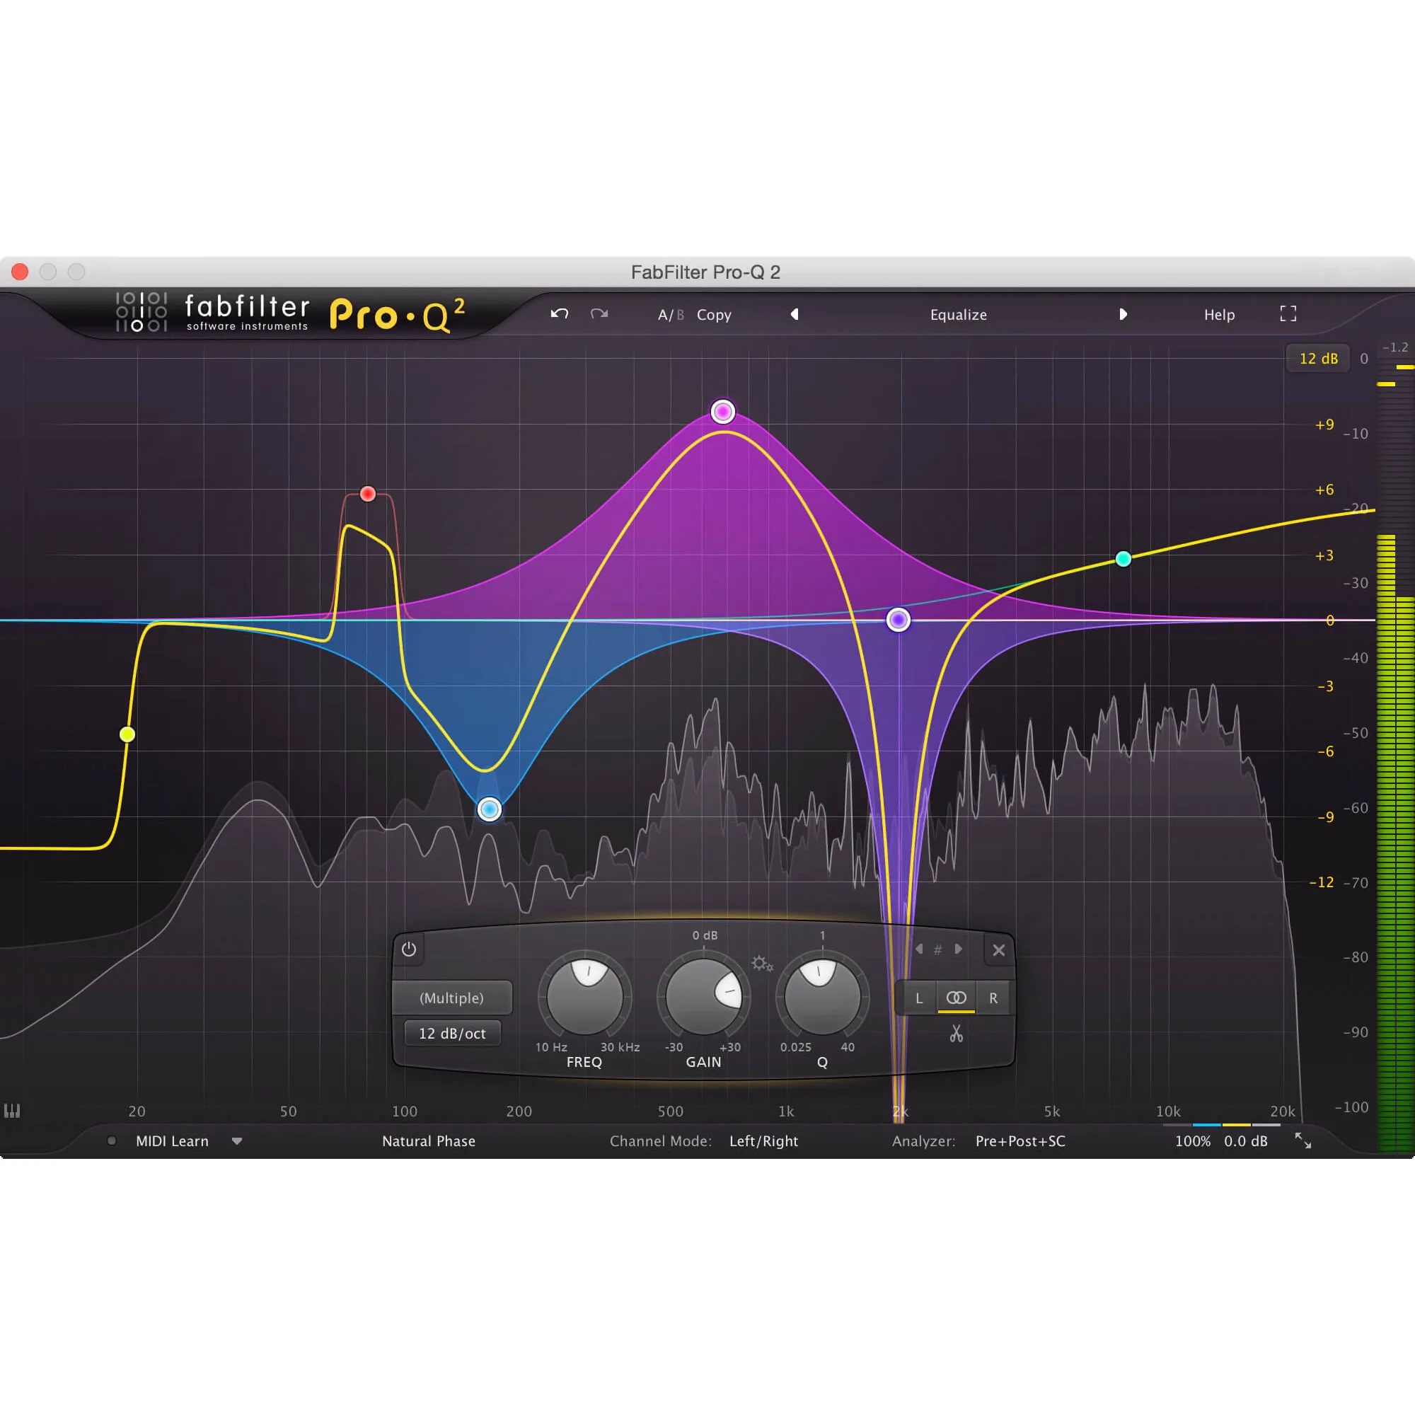Image resolution: width=1415 pixels, height=1415 pixels.
Task: Click the Undo arrow icon
Action: pos(560,314)
